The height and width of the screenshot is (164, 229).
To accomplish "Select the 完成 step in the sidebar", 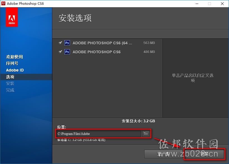I will point(10,90).
